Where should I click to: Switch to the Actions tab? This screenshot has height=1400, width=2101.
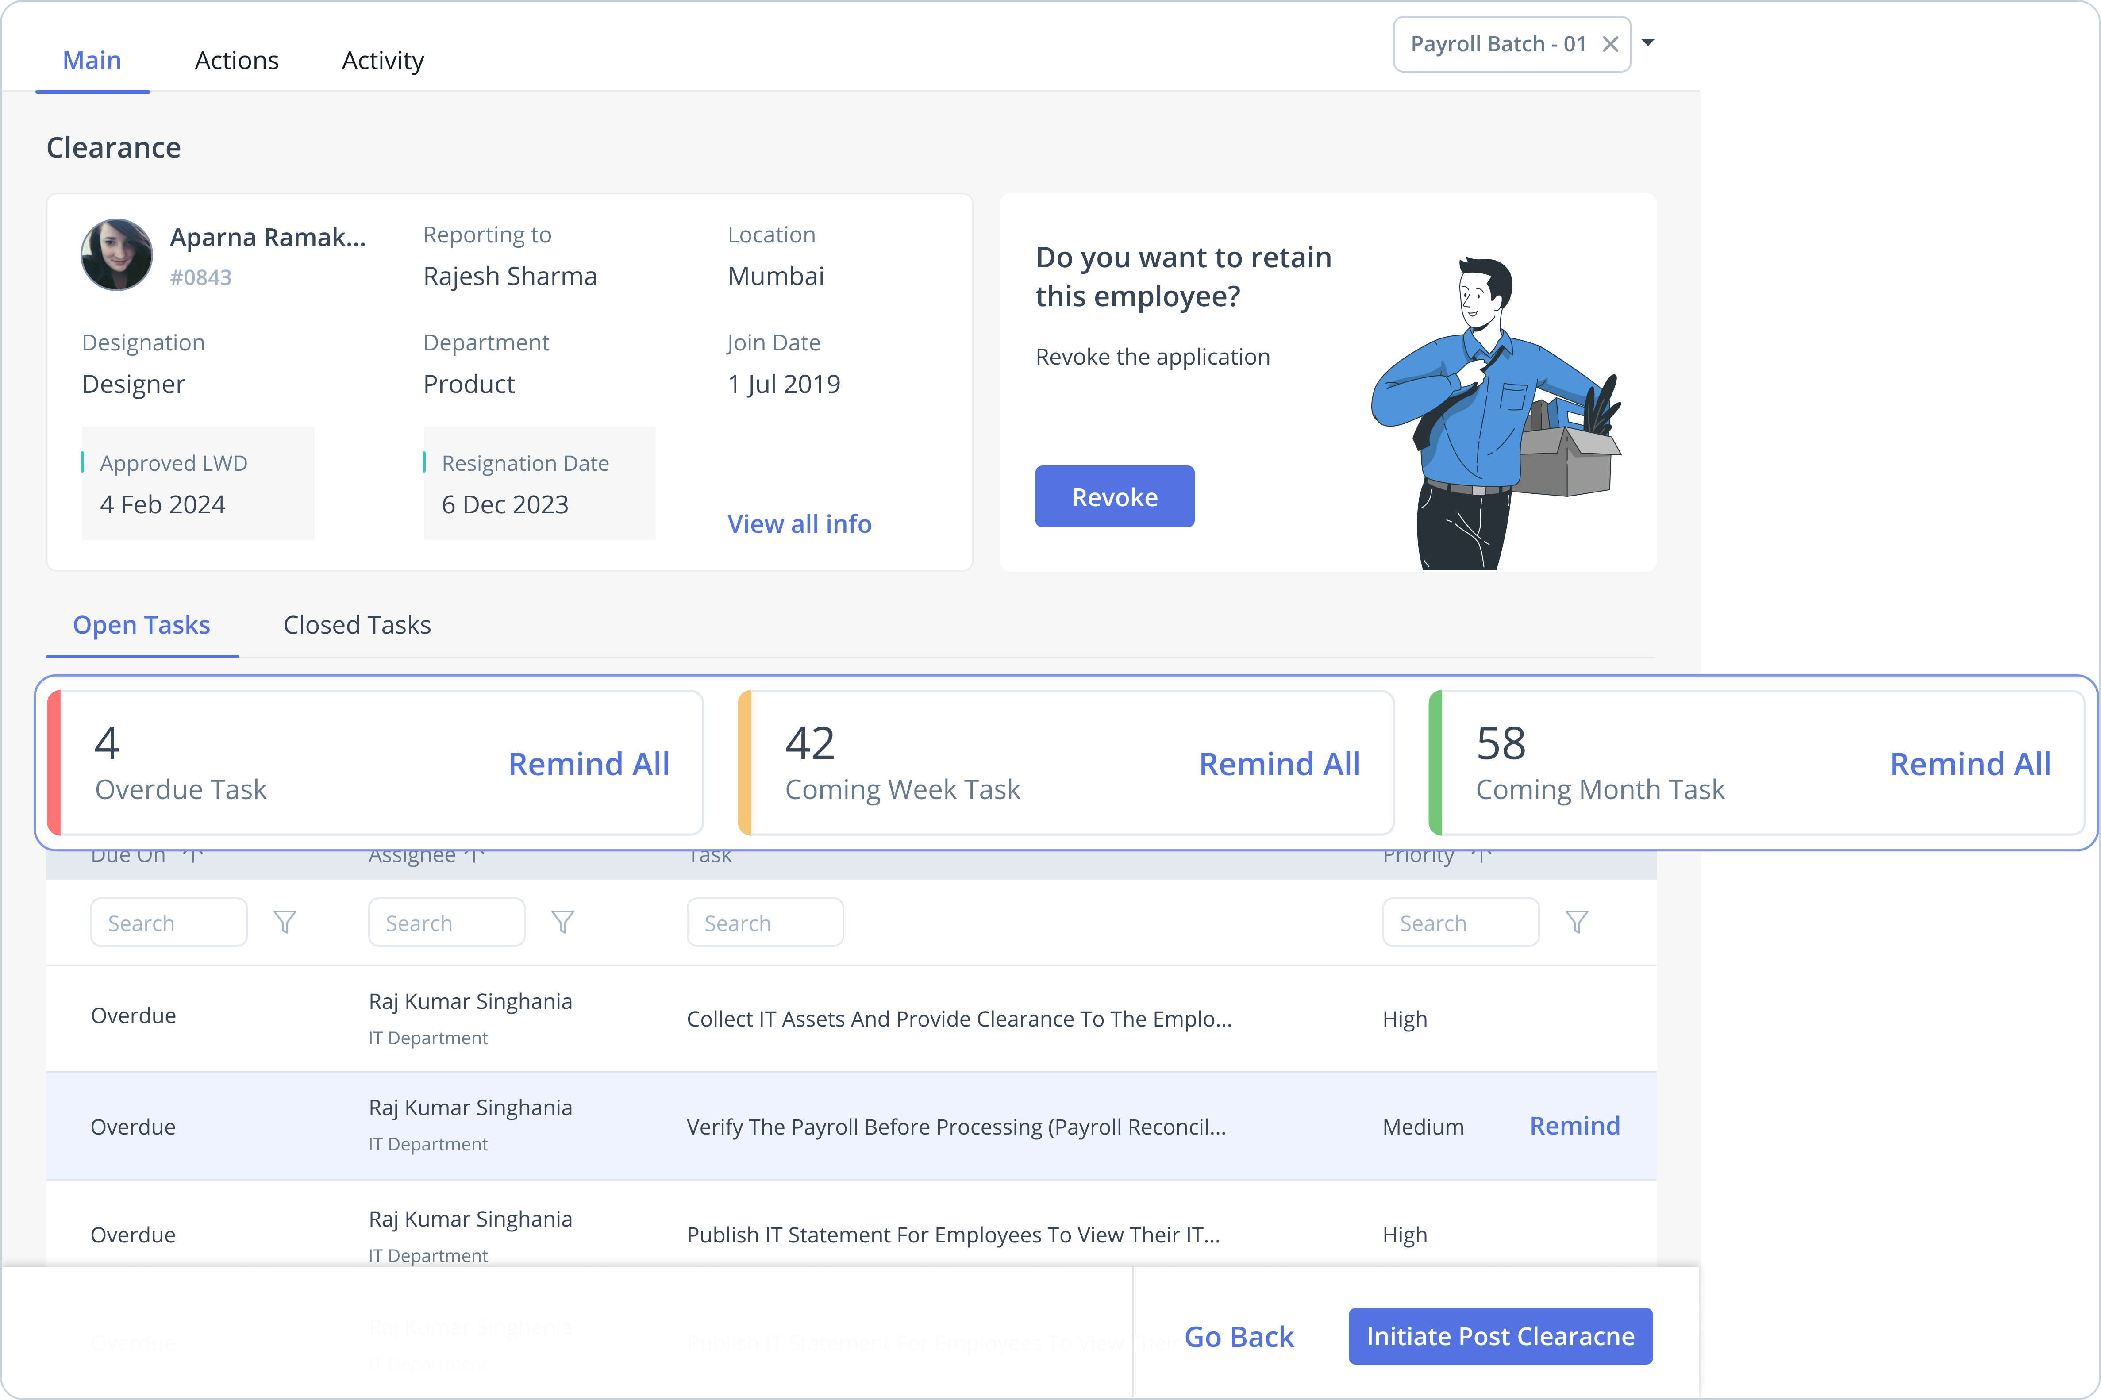point(237,61)
